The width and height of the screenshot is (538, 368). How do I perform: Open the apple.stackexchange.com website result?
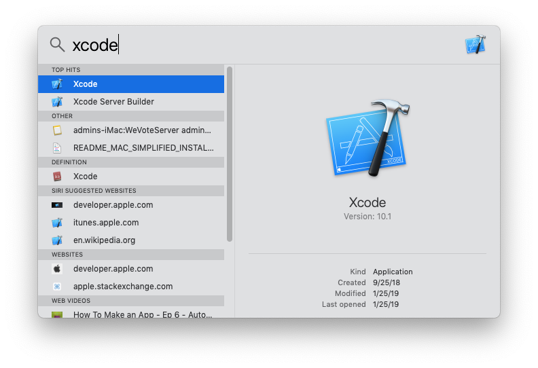(131, 287)
